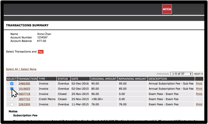Go to the NEXT 5 transactions
The image size is (208, 124).
[x=198, y=74]
